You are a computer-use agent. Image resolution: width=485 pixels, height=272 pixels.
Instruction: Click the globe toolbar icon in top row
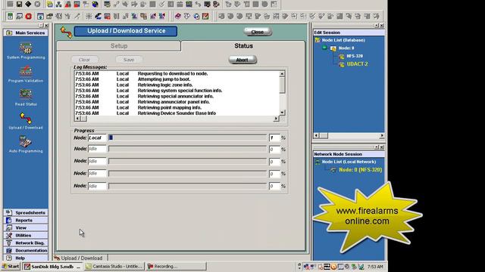coord(95,5)
